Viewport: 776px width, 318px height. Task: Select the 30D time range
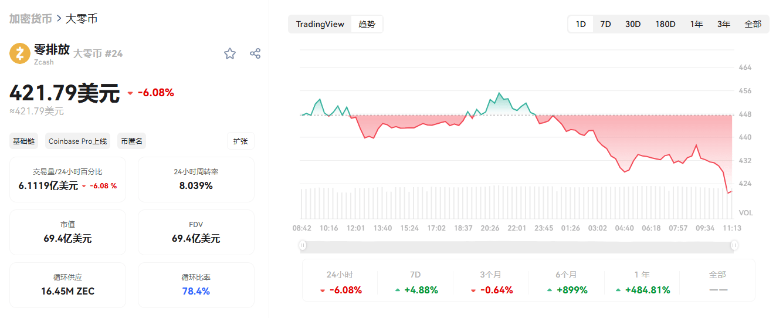pyautogui.click(x=633, y=24)
